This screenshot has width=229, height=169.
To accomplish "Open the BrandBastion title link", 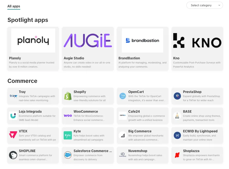I will tap(129, 58).
